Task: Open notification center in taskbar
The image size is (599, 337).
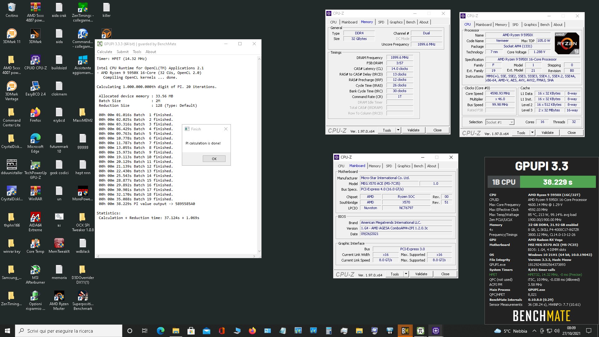Action: tap(589, 331)
